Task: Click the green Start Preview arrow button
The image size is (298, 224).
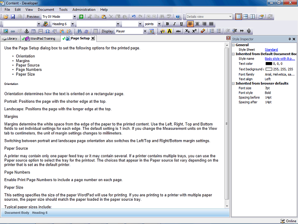Action: point(81,17)
